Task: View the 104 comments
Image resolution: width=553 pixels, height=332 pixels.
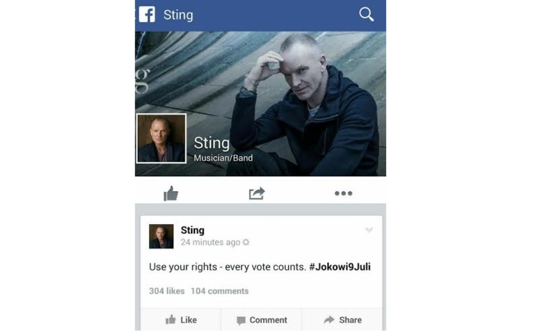Action: click(x=220, y=291)
